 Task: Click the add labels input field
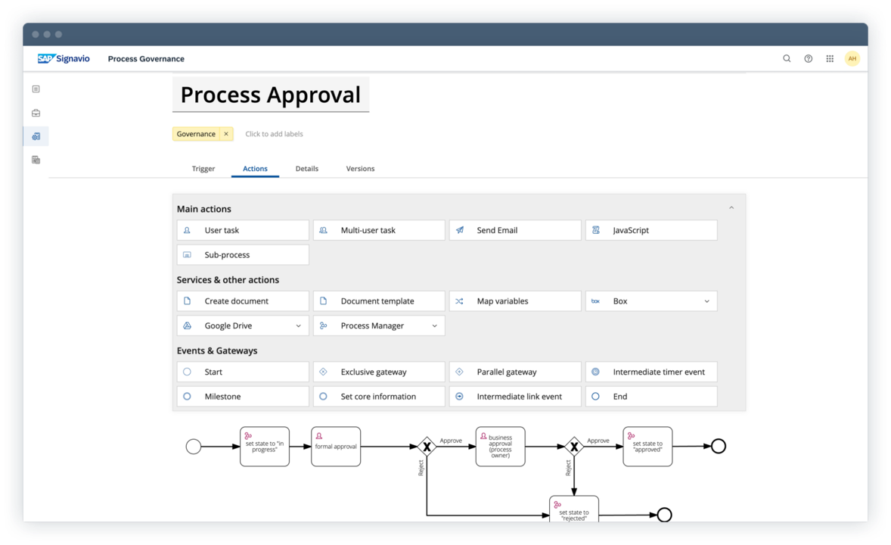click(274, 134)
